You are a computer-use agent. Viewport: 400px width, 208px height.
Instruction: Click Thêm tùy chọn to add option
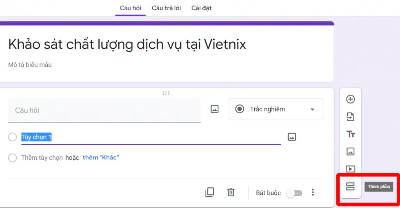(42, 158)
